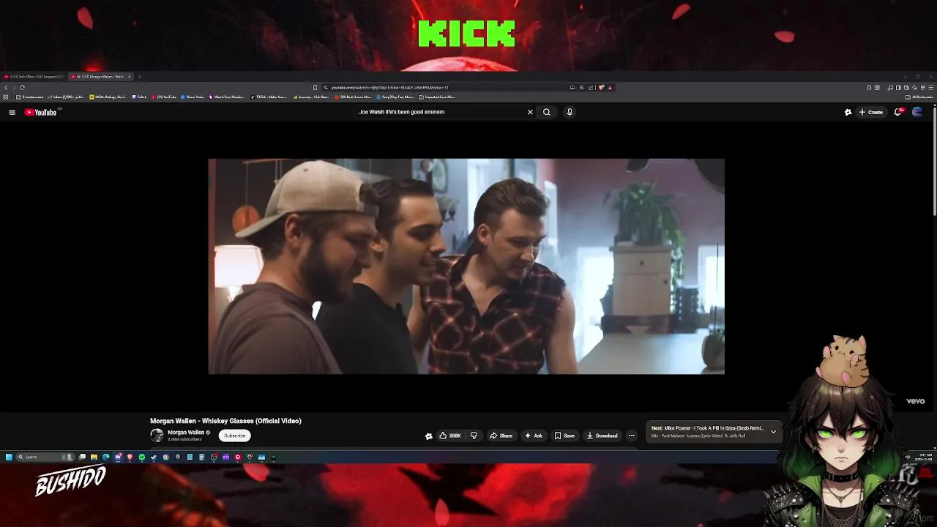Open Brave browser from the taskbar

(x=130, y=457)
